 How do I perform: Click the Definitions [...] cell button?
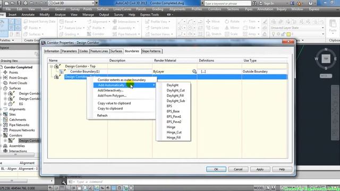click(x=203, y=72)
